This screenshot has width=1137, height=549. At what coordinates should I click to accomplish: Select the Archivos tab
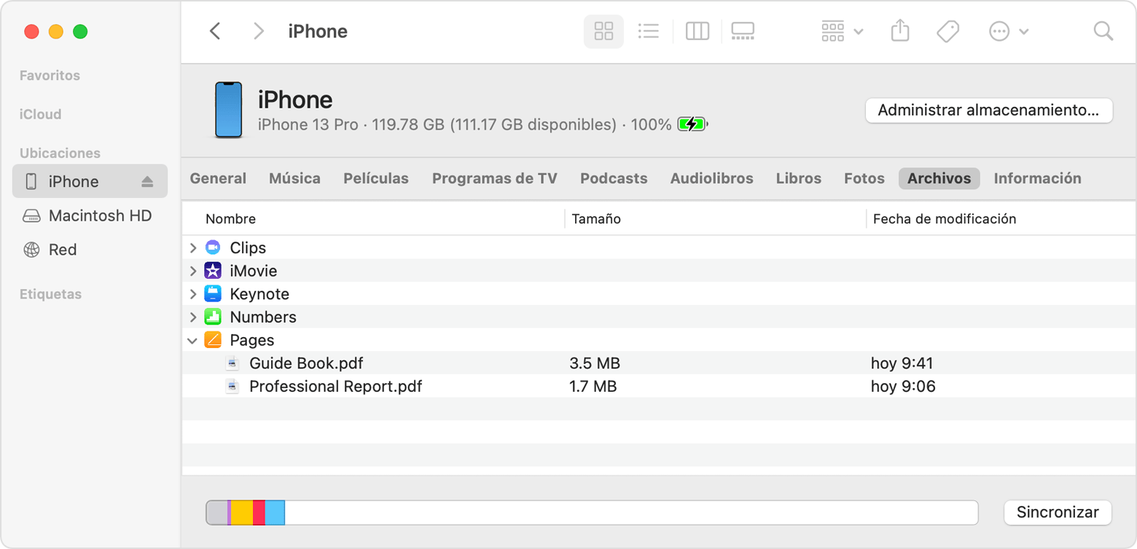[939, 178]
